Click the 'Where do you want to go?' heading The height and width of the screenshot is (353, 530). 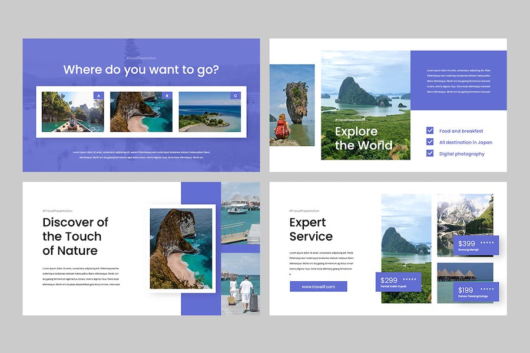point(141,69)
